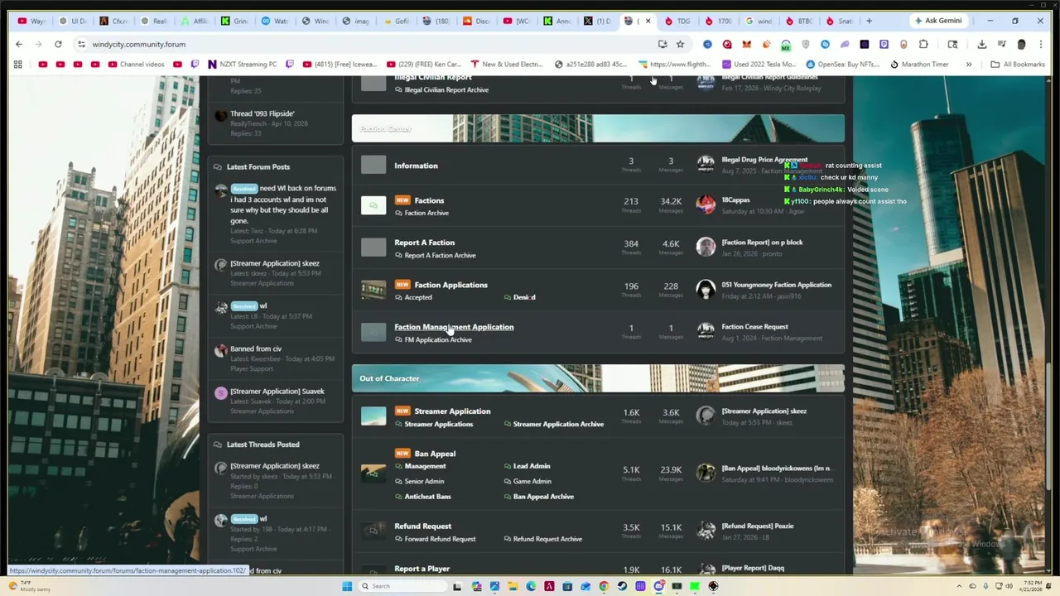The height and width of the screenshot is (596, 1060).
Task: Click avatar next to Faction Report on p block
Action: point(706,247)
